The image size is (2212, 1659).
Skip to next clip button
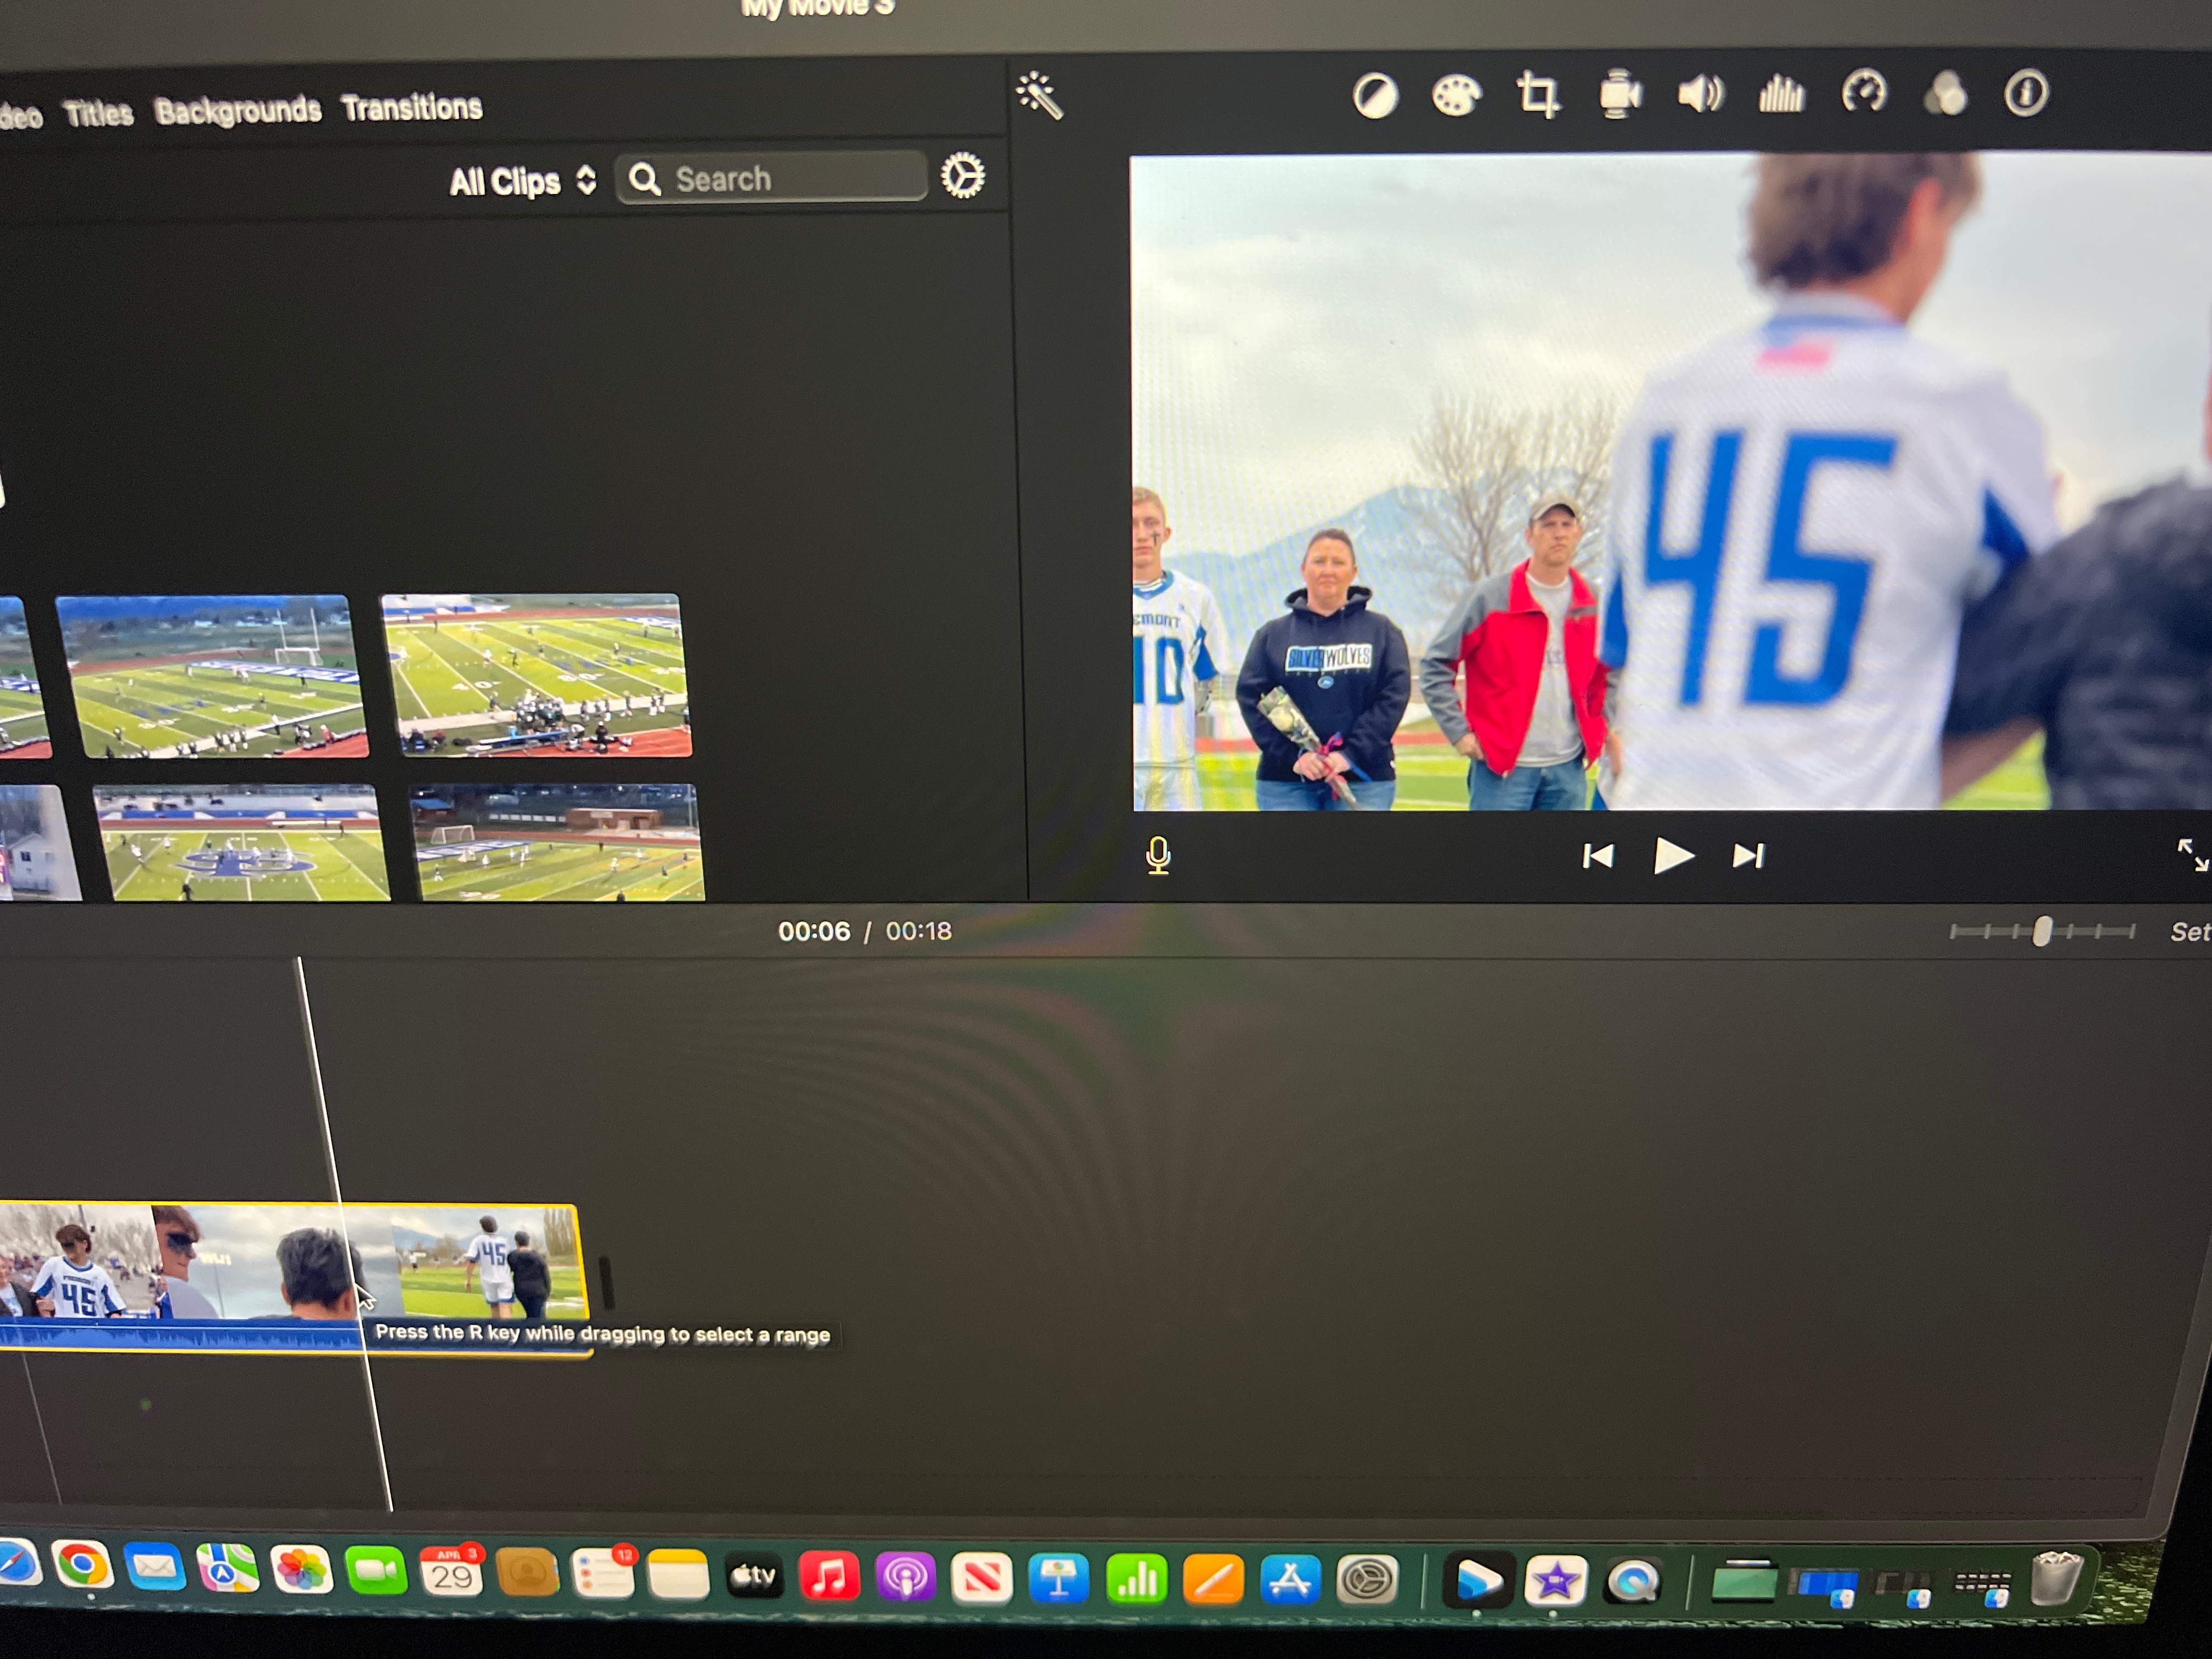pyautogui.click(x=1748, y=856)
